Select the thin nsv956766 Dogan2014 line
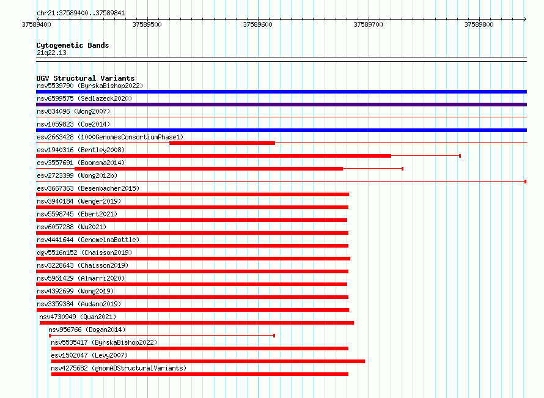544x398 pixels. [162, 336]
